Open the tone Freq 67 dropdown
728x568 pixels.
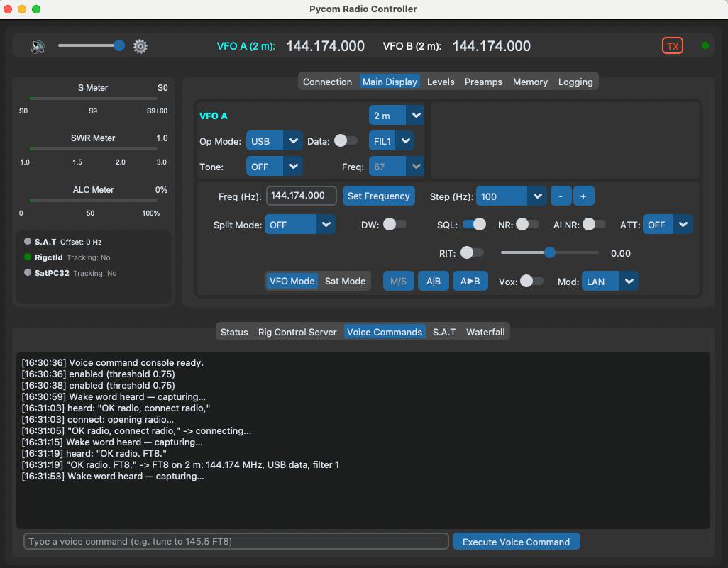point(396,167)
